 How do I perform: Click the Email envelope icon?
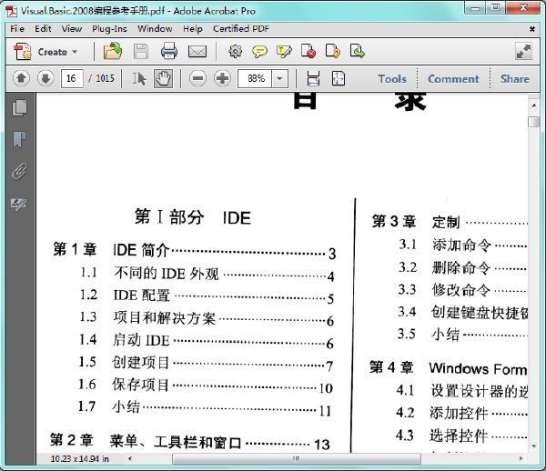(197, 52)
